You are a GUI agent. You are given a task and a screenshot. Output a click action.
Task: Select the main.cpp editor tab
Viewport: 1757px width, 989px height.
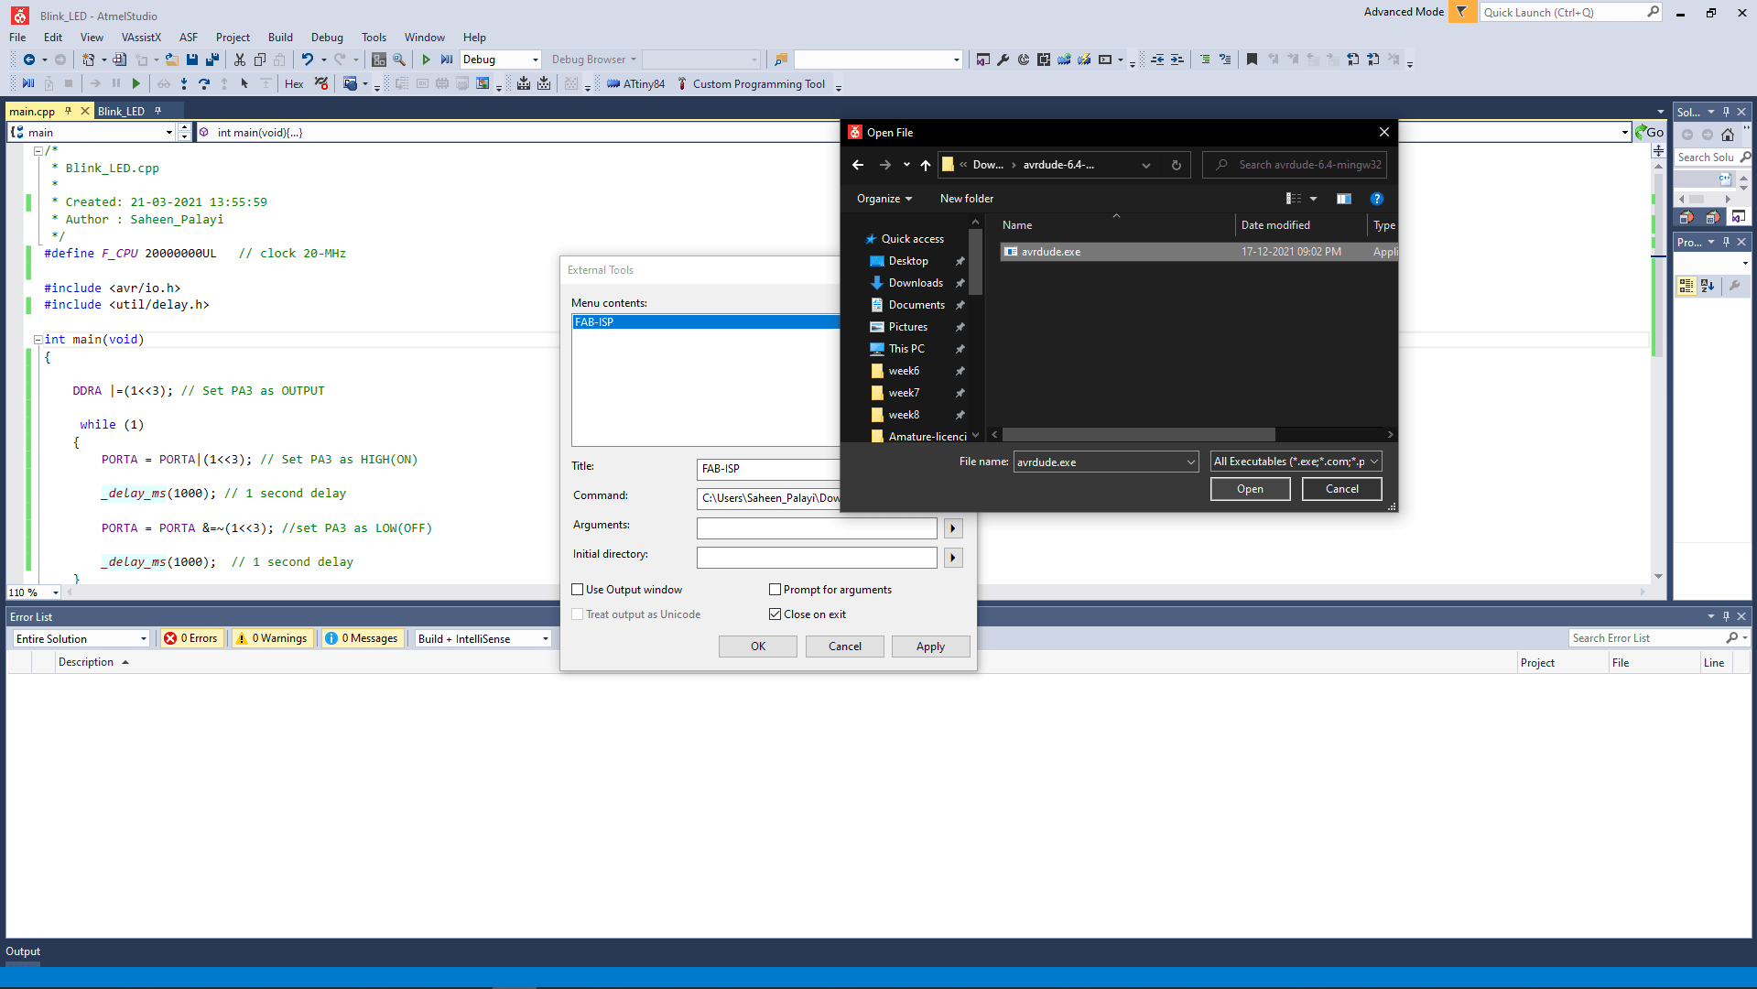(32, 111)
